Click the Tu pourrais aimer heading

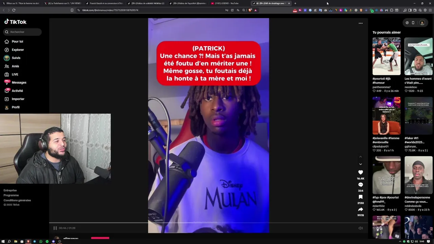tap(387, 33)
